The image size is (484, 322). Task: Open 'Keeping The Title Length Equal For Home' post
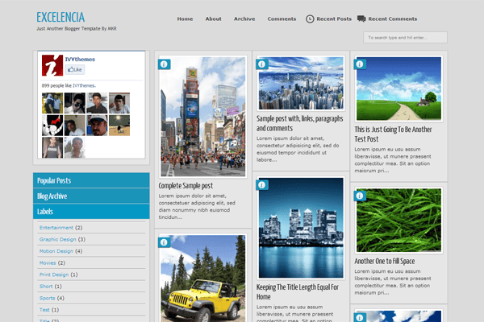coord(298,291)
